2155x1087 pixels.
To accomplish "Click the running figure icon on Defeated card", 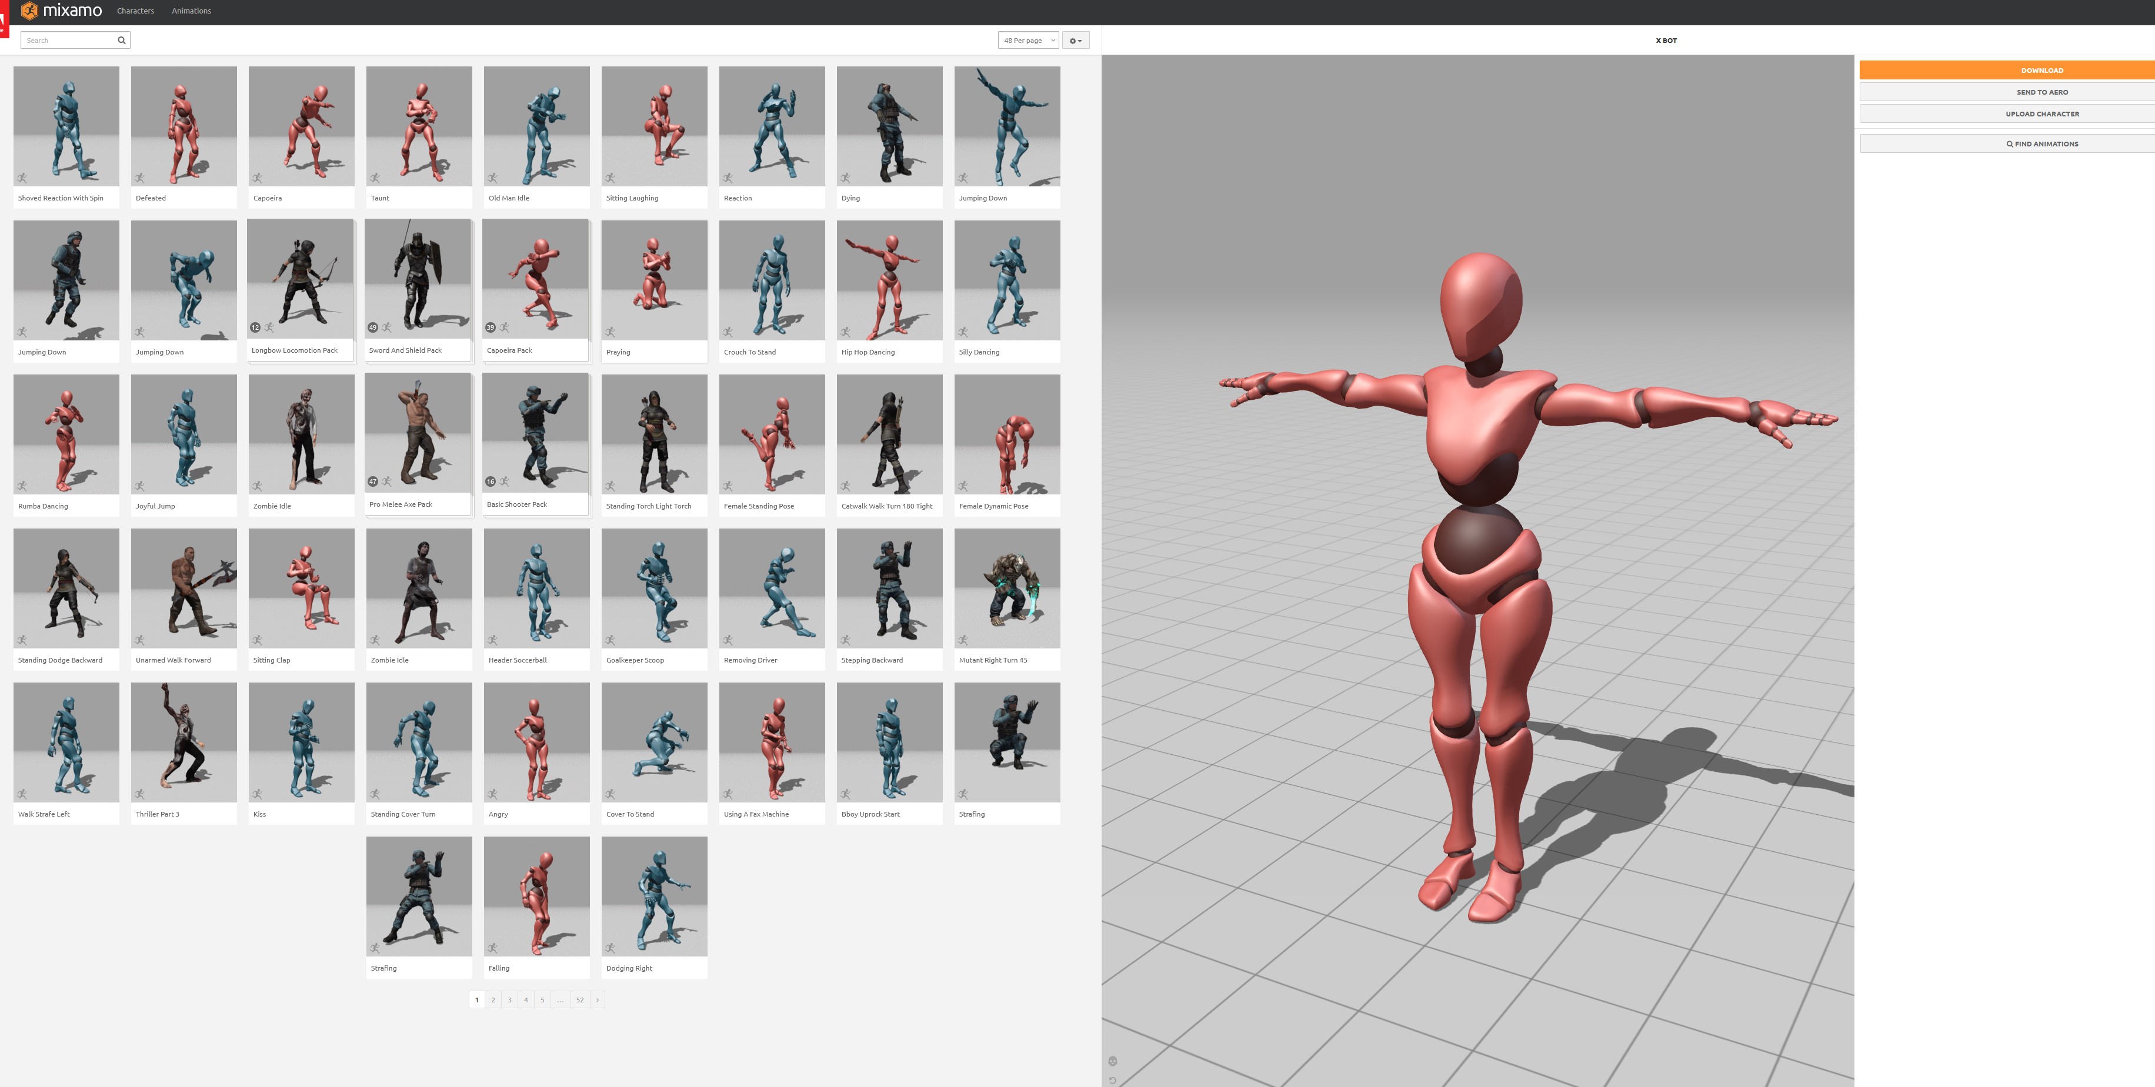I will pyautogui.click(x=141, y=178).
